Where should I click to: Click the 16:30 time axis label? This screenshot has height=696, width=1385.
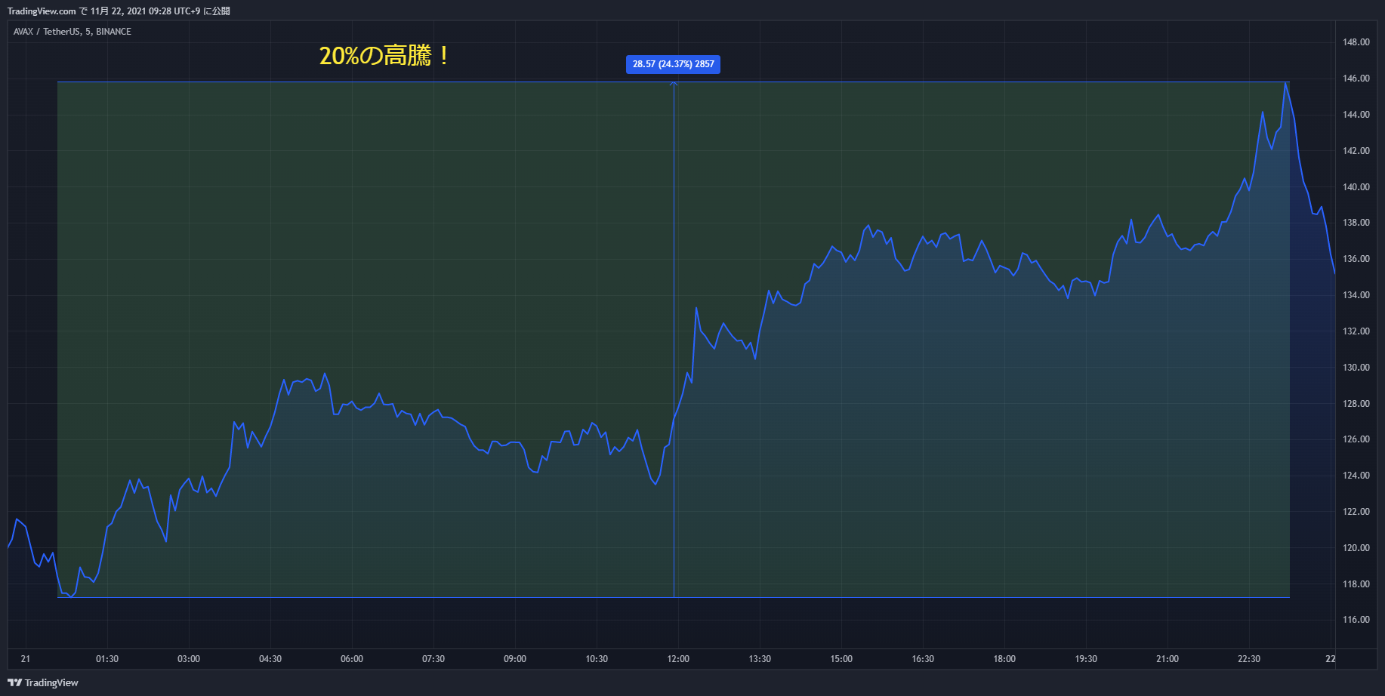pyautogui.click(x=923, y=659)
